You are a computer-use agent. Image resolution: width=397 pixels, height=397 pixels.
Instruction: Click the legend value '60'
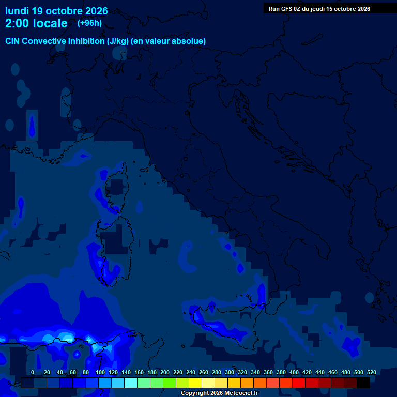point(73,372)
